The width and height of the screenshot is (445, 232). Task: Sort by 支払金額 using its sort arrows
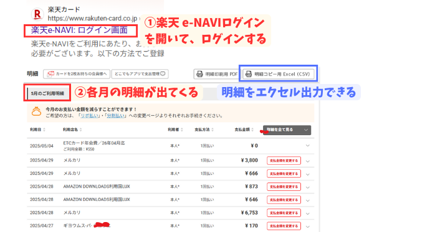(252, 130)
